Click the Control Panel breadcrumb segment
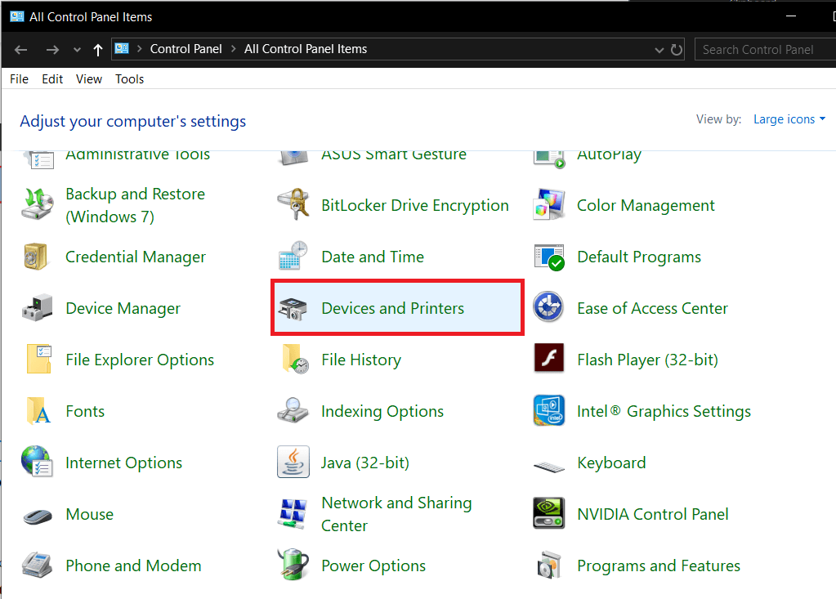Viewport: 836px width, 599px height. [186, 49]
